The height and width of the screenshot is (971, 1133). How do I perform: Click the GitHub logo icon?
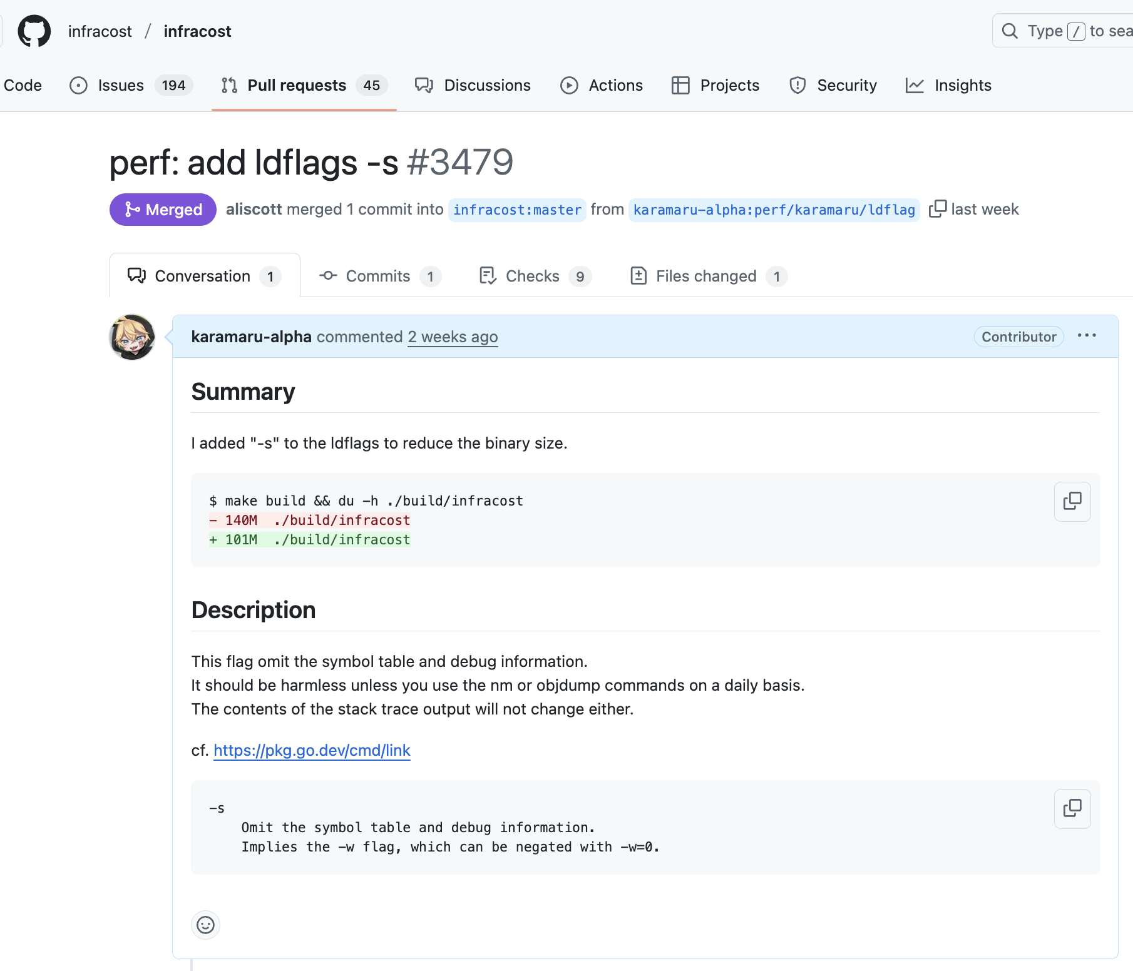click(x=34, y=31)
